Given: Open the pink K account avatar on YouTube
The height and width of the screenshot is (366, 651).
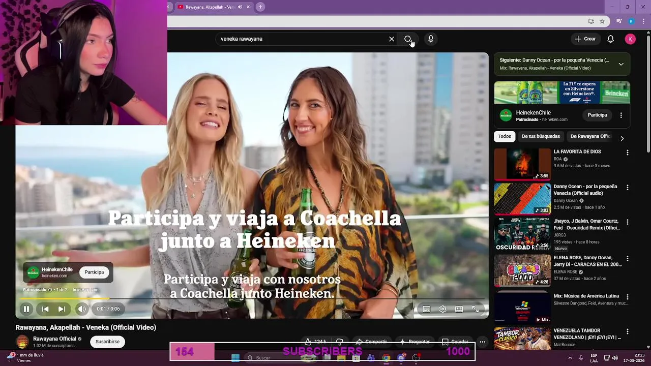Looking at the screenshot, I should click(x=630, y=39).
